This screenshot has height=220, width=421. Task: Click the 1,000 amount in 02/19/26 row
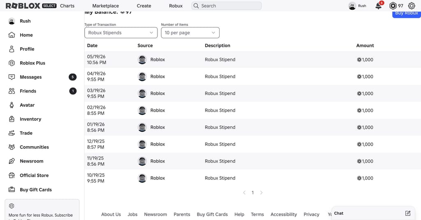[x=365, y=110]
